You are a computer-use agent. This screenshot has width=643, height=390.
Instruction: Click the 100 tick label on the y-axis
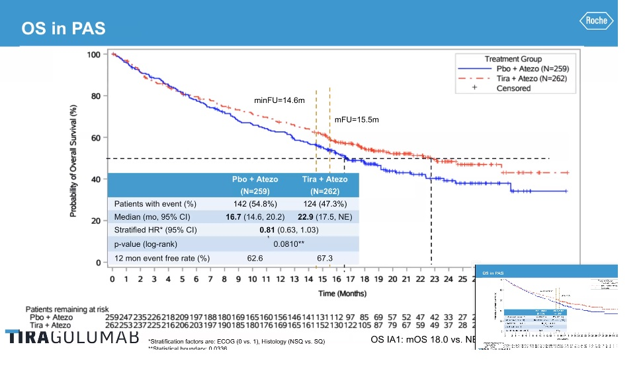[93, 55]
